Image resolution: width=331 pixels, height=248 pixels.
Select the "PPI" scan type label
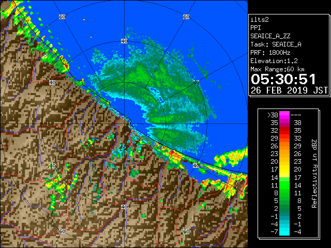tap(255, 28)
